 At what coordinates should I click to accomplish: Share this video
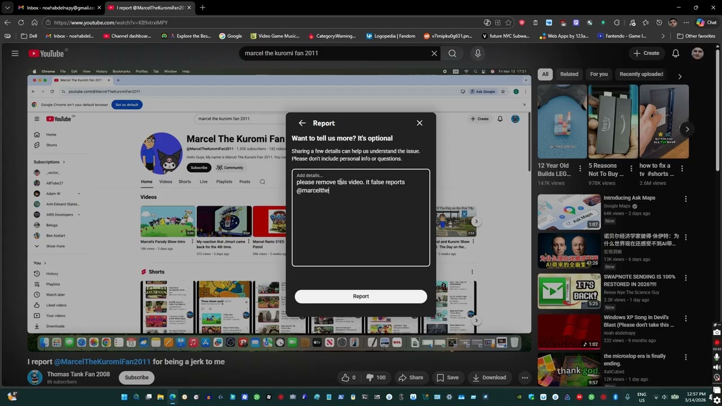point(411,377)
